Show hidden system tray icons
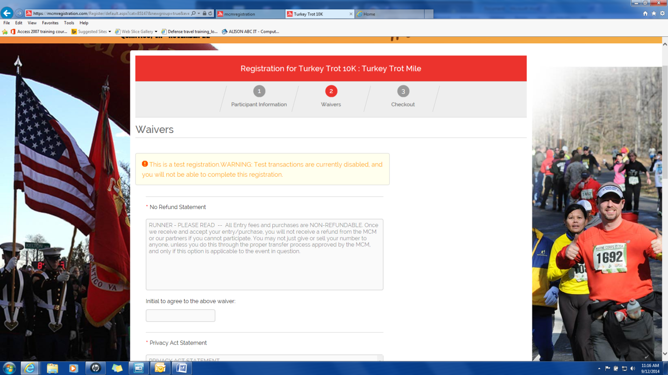Screen dimensions: 668x375 coord(599,368)
